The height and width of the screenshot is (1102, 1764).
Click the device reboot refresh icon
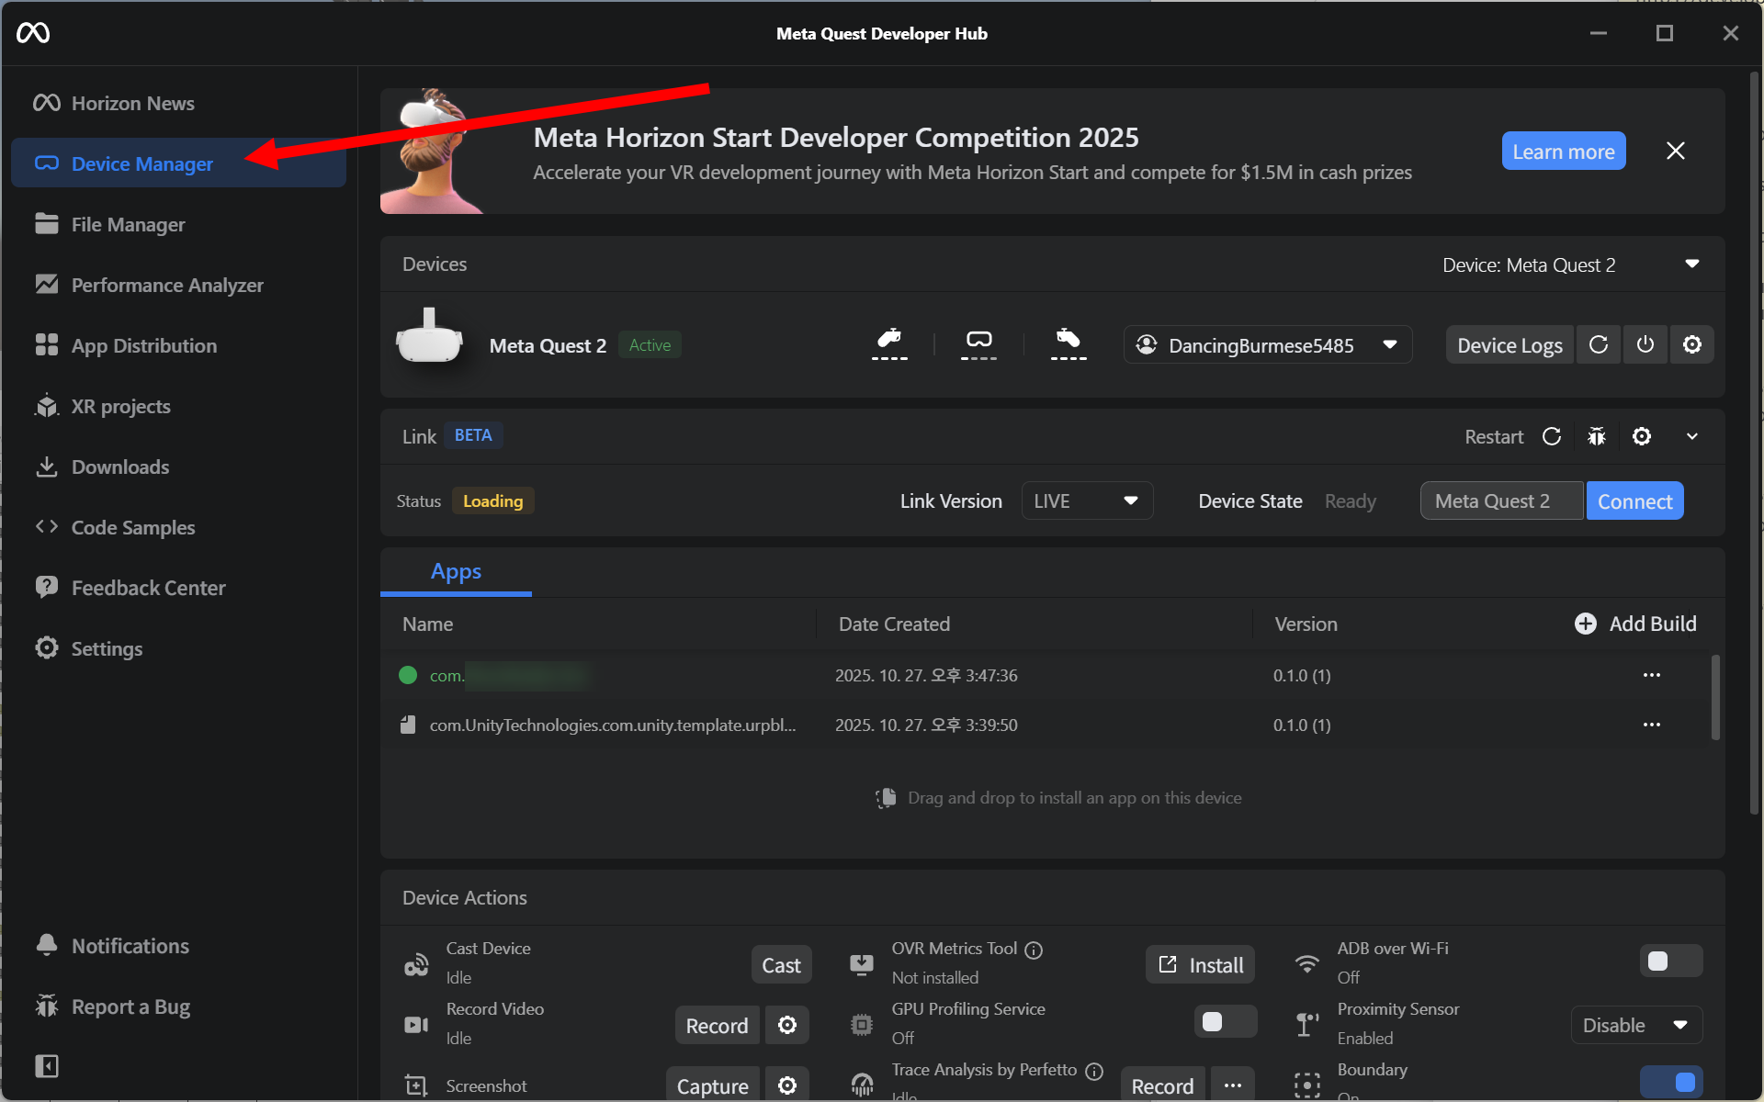[1599, 344]
